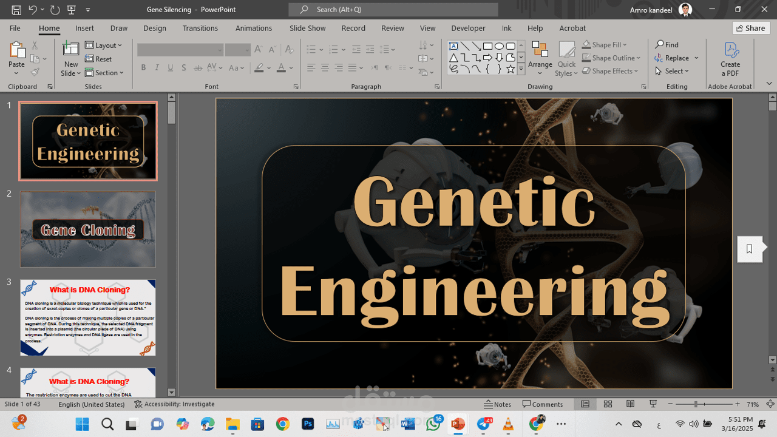Image resolution: width=777 pixels, height=437 pixels.
Task: Open the Shape Fill dropdown
Action: pos(605,45)
